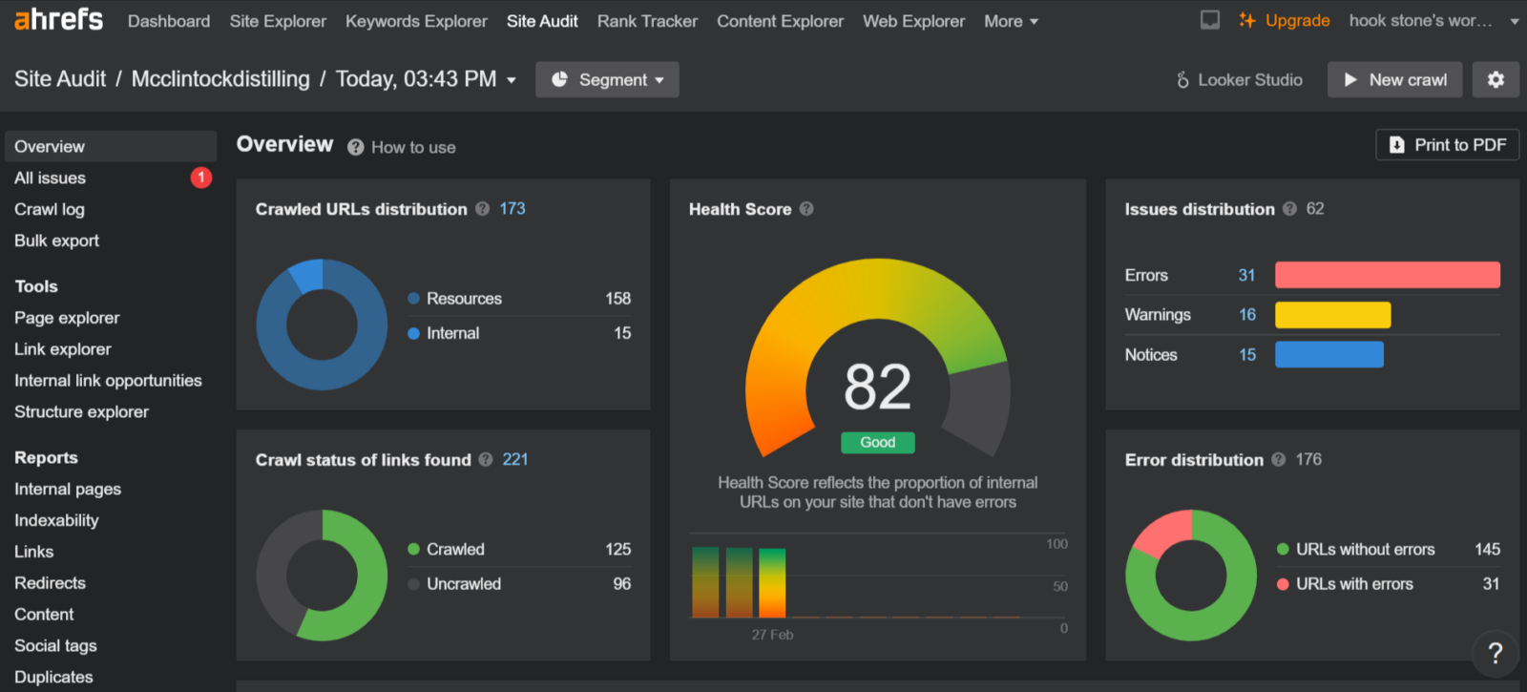Screen dimensions: 1527x692
Task: Click the yellow Warnings bar
Action: click(1333, 315)
